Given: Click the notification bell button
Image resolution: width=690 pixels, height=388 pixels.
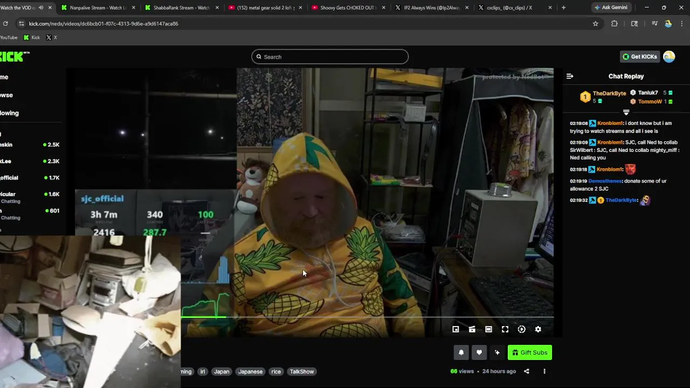Looking at the screenshot, I should click(x=461, y=352).
